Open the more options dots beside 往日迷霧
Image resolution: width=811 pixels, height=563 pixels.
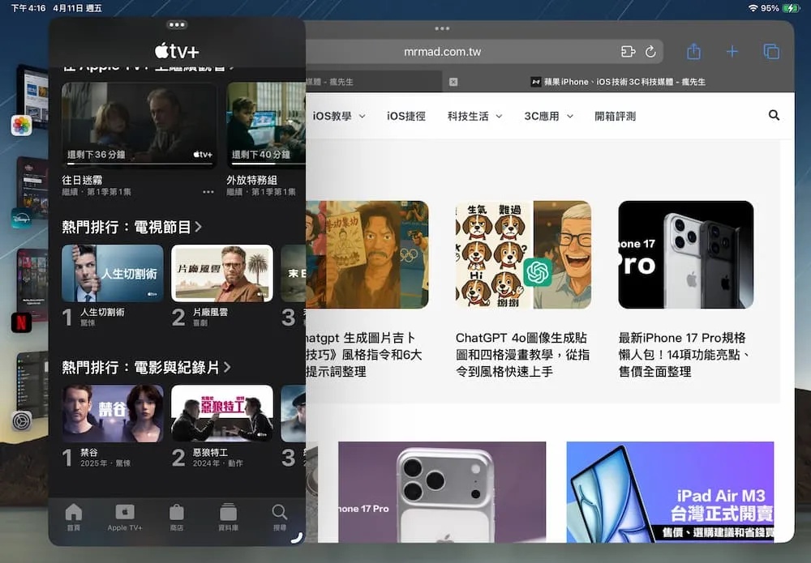(208, 192)
